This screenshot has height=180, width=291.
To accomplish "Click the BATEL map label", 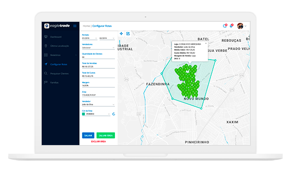I will pos(203,39).
